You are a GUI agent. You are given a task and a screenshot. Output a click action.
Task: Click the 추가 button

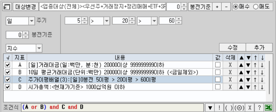click(259, 48)
